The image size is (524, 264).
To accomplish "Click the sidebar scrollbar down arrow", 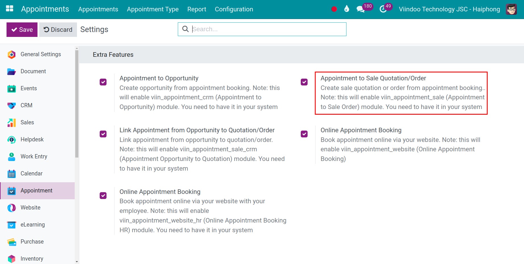I will tap(77, 262).
